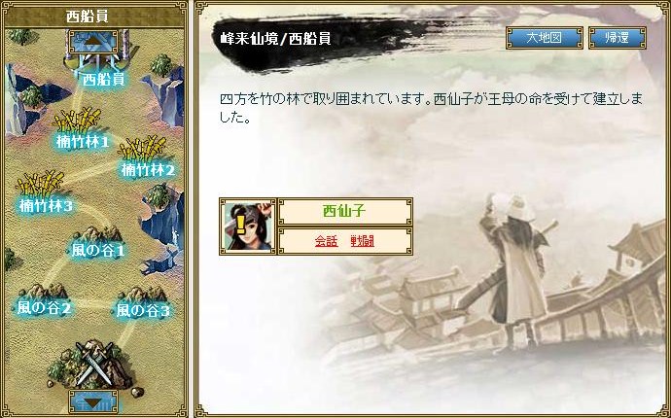Travel to 風の谷3 mountain node
Image resolution: width=671 pixels, height=418 pixels.
click(x=143, y=311)
